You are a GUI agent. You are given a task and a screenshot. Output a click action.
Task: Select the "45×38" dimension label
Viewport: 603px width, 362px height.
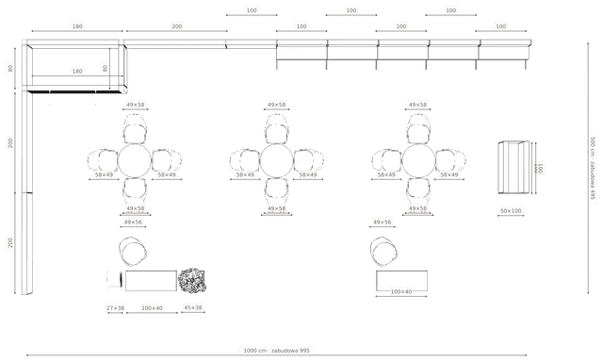[192, 307]
